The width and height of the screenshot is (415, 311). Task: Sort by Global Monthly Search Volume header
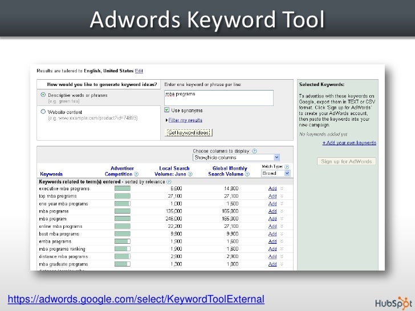227,171
